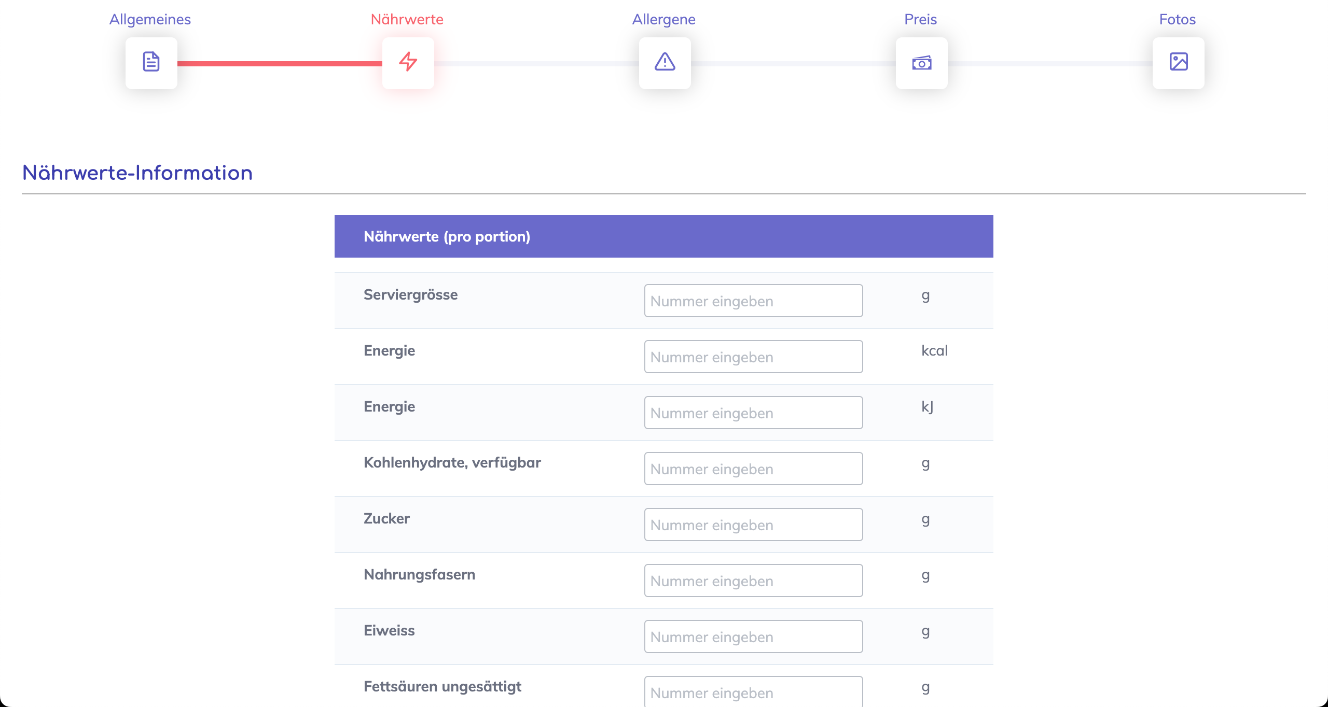Focus the Kohlenhydrate, verfügbar input
The height and width of the screenshot is (707, 1328).
pyautogui.click(x=753, y=469)
